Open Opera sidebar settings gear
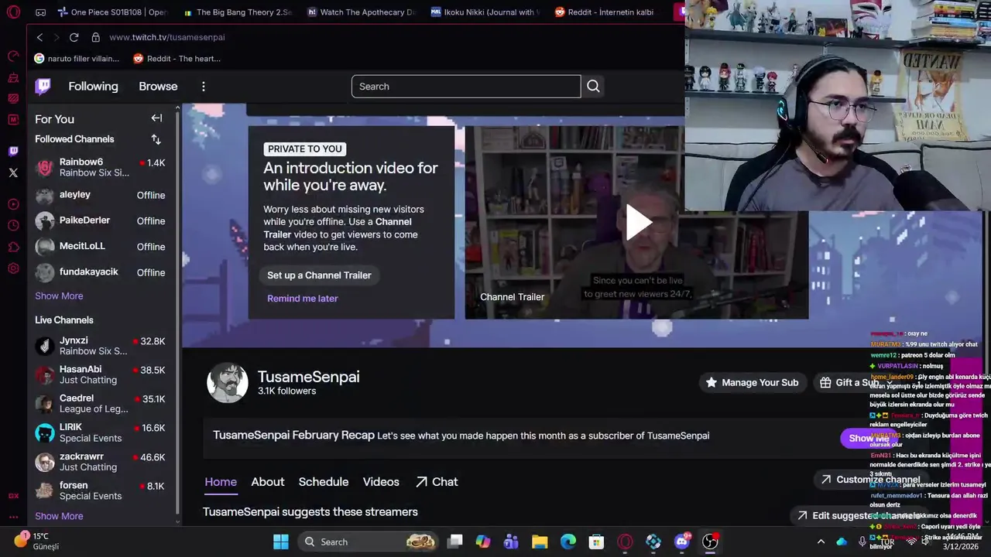Image resolution: width=991 pixels, height=557 pixels. click(13, 268)
